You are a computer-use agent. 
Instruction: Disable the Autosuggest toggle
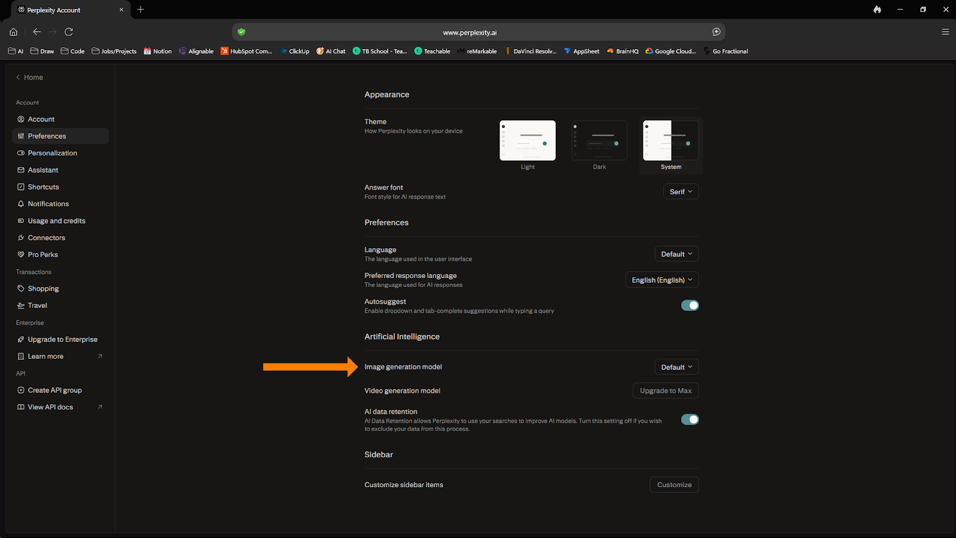pyautogui.click(x=690, y=305)
